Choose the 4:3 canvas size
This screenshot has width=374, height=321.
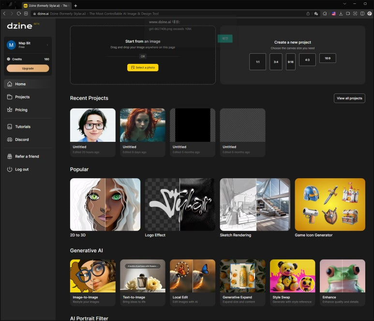point(307,60)
